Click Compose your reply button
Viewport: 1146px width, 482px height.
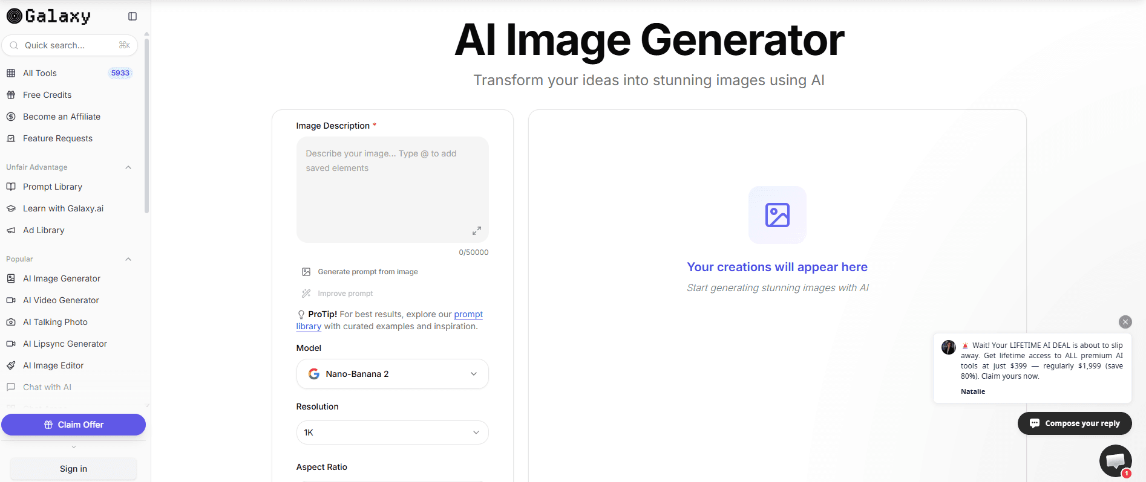pos(1075,423)
